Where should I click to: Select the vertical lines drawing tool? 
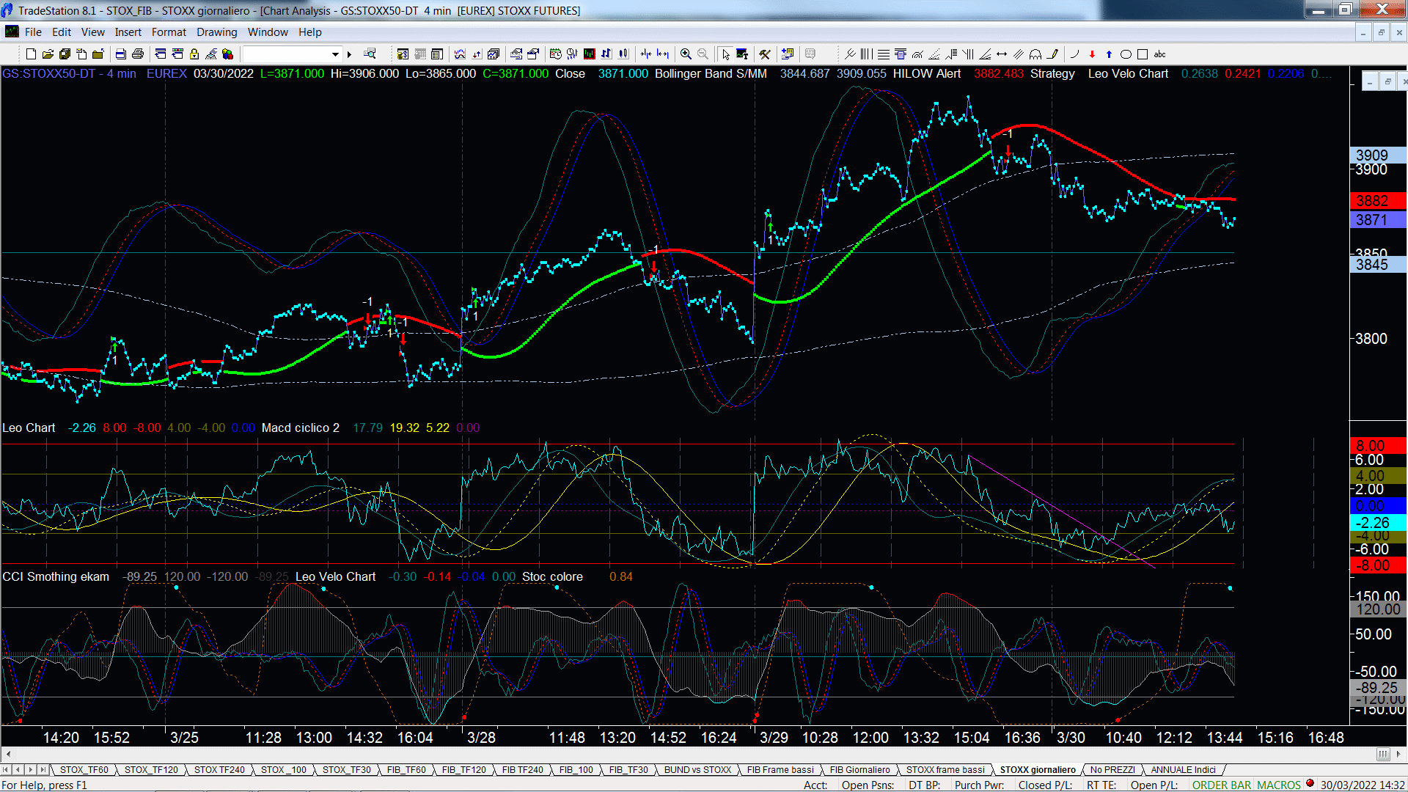(x=866, y=54)
